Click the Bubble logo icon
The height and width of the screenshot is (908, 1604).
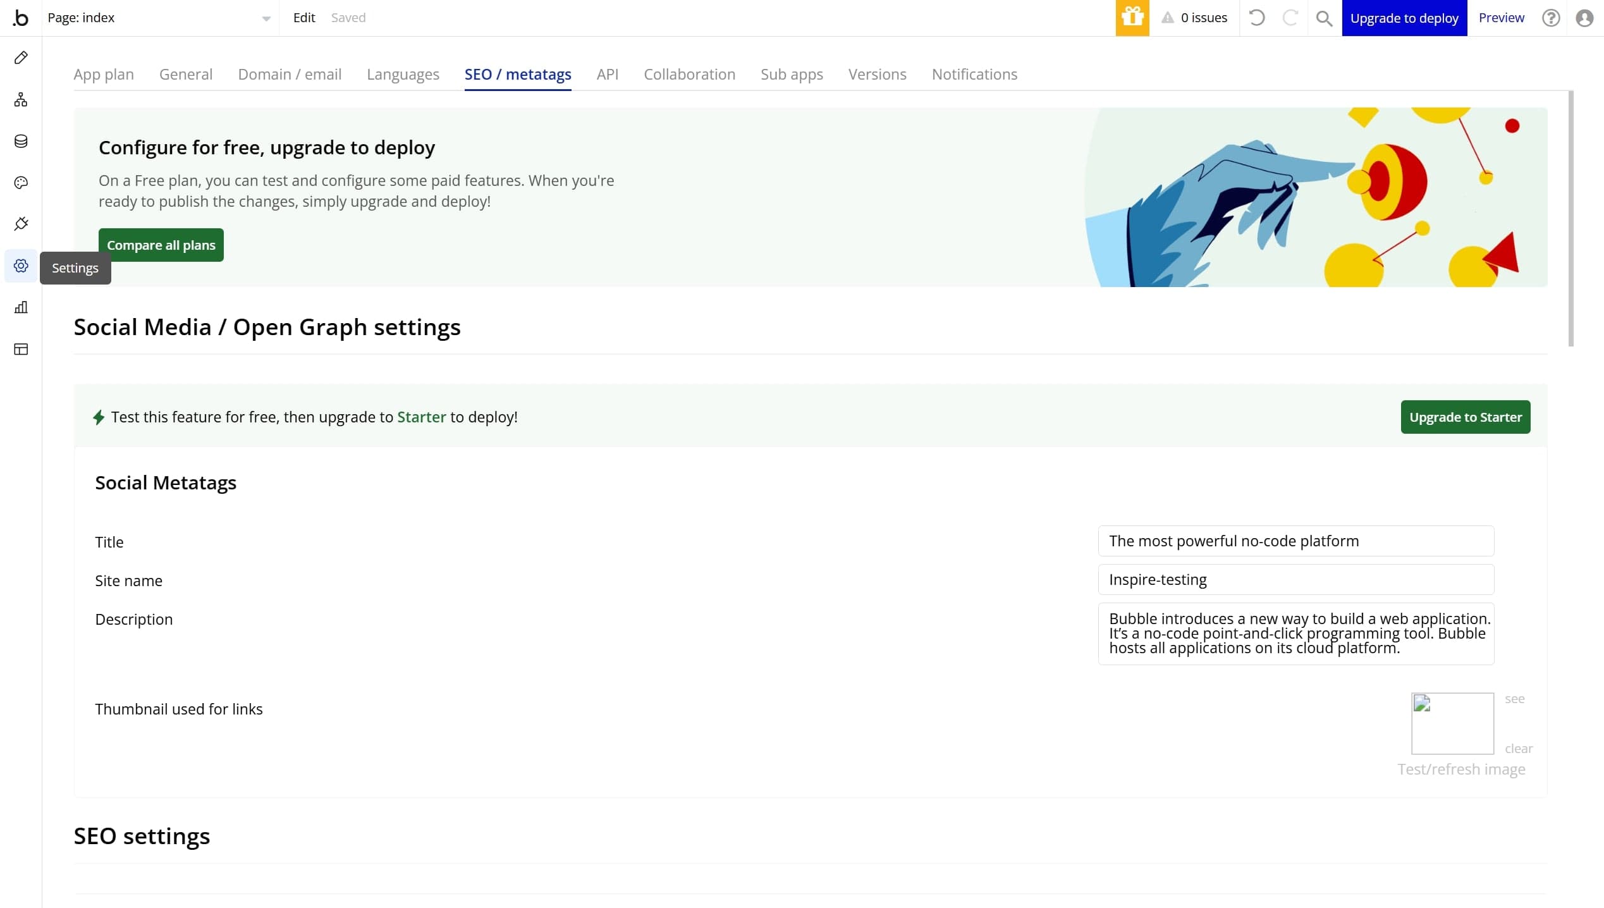(21, 18)
